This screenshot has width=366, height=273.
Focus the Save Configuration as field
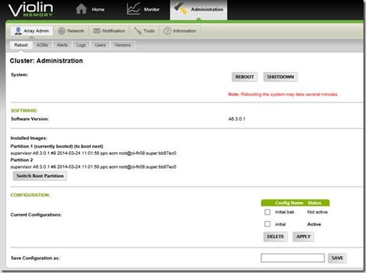pyautogui.click(x=293, y=258)
